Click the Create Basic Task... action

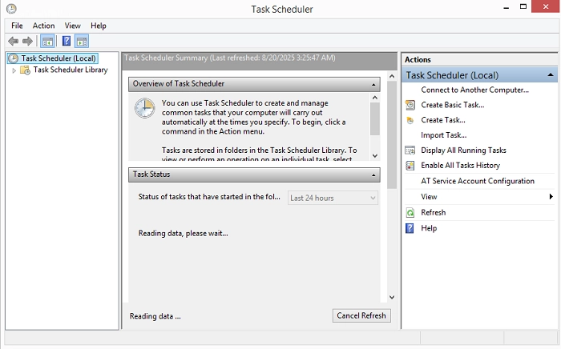[452, 105]
